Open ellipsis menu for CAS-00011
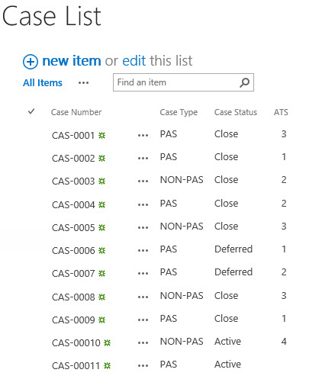This screenshot has height=392, width=322. [x=143, y=365]
